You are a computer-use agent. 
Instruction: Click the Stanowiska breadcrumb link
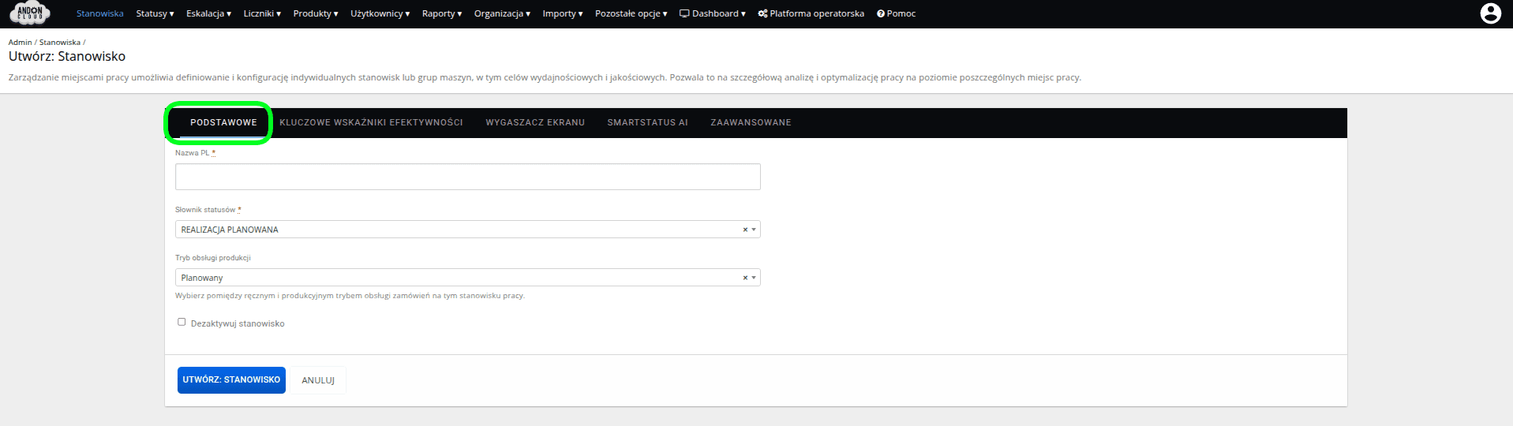[x=60, y=43]
